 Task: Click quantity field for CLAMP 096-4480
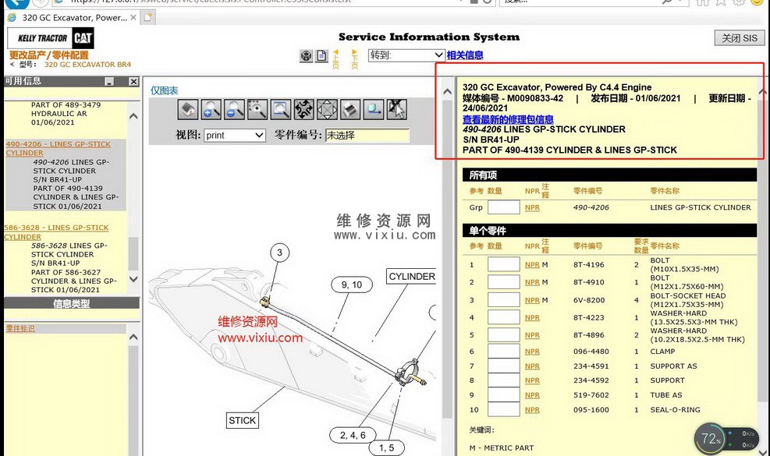[503, 352]
